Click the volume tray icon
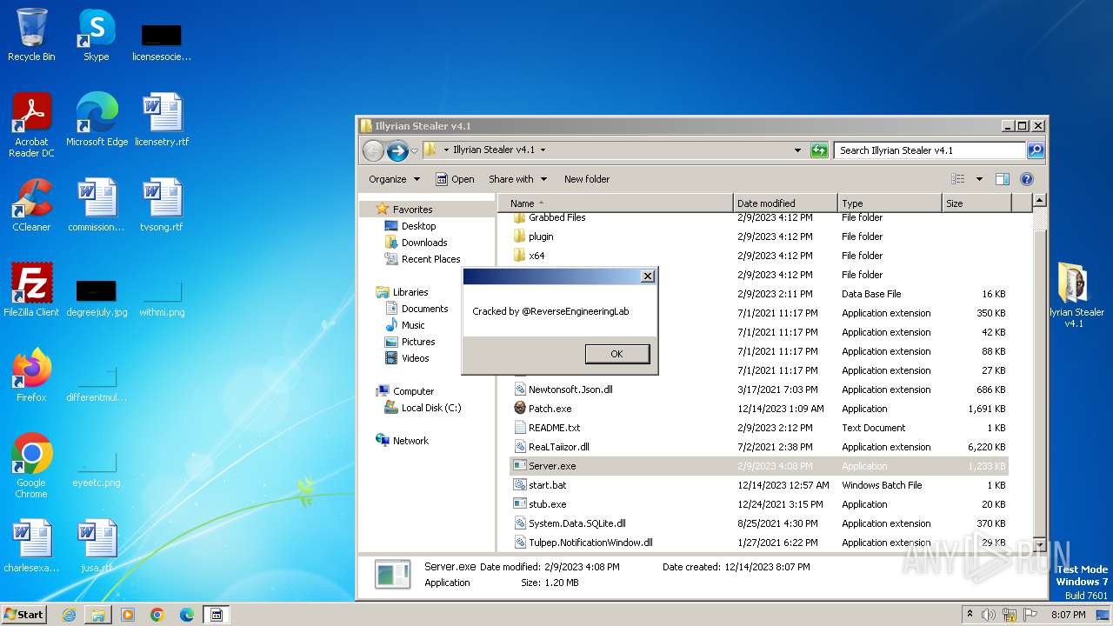This screenshot has height=626, width=1113. tap(988, 615)
